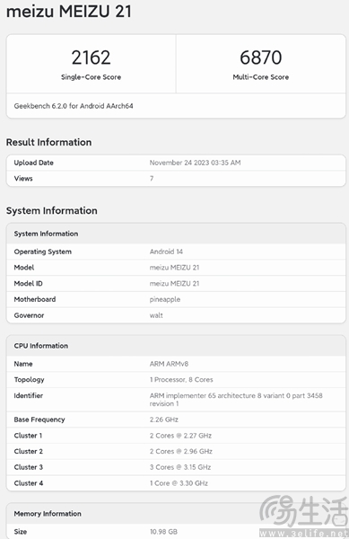Click the 'Identifier' row label
Image resolution: width=349 pixels, height=539 pixels.
click(x=29, y=395)
